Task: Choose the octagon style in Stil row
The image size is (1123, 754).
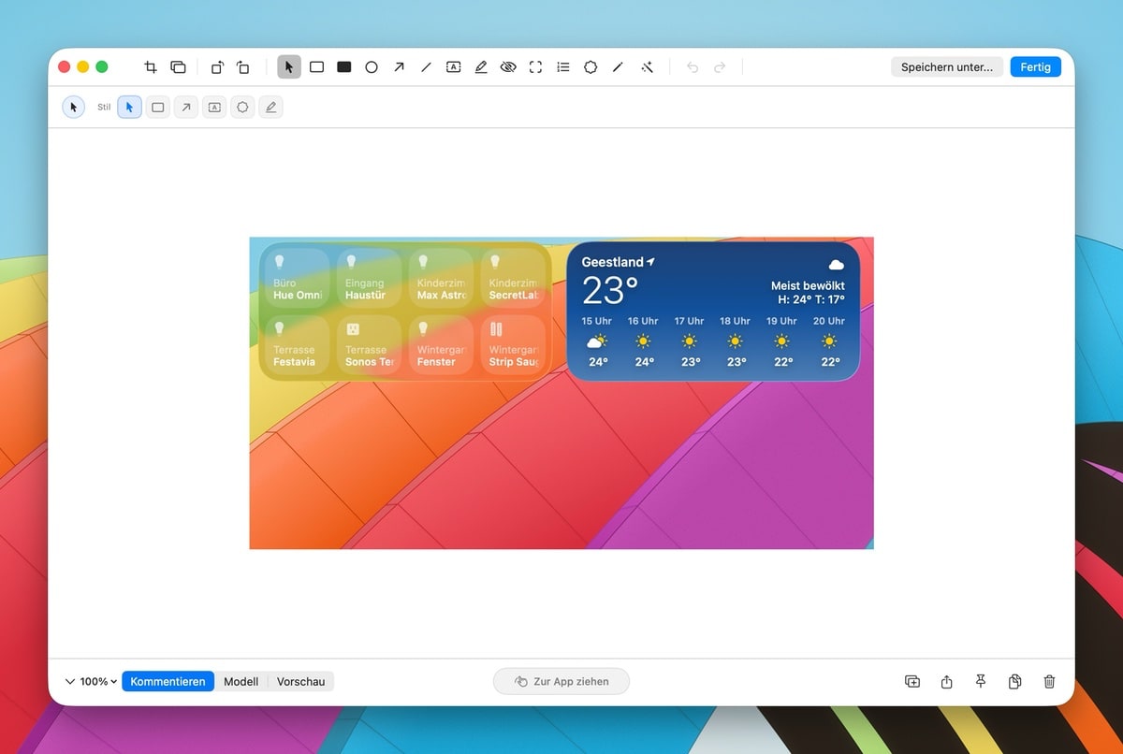Action: (x=242, y=108)
